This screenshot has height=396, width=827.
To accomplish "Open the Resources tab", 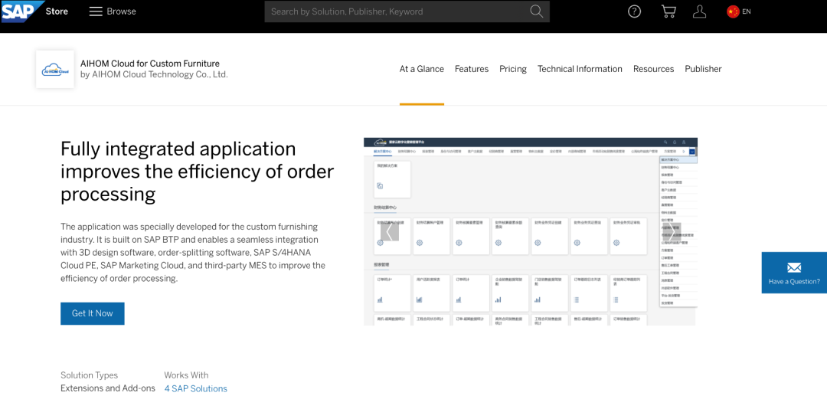I will pyautogui.click(x=653, y=69).
